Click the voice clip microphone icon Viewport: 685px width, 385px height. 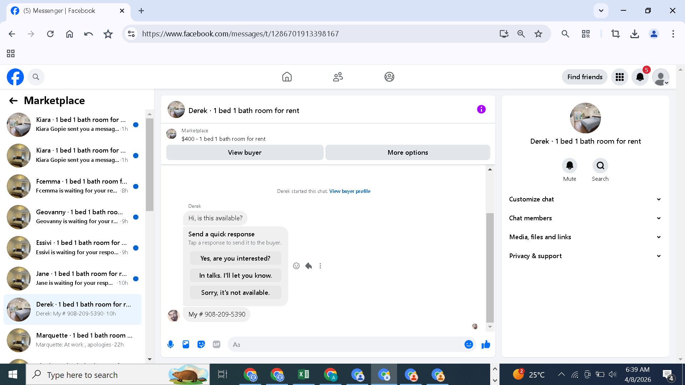click(x=171, y=344)
